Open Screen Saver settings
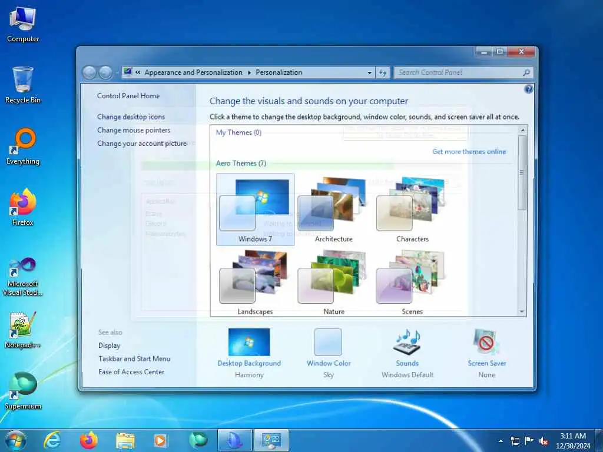Screen dimensions: 603x452 486,353
